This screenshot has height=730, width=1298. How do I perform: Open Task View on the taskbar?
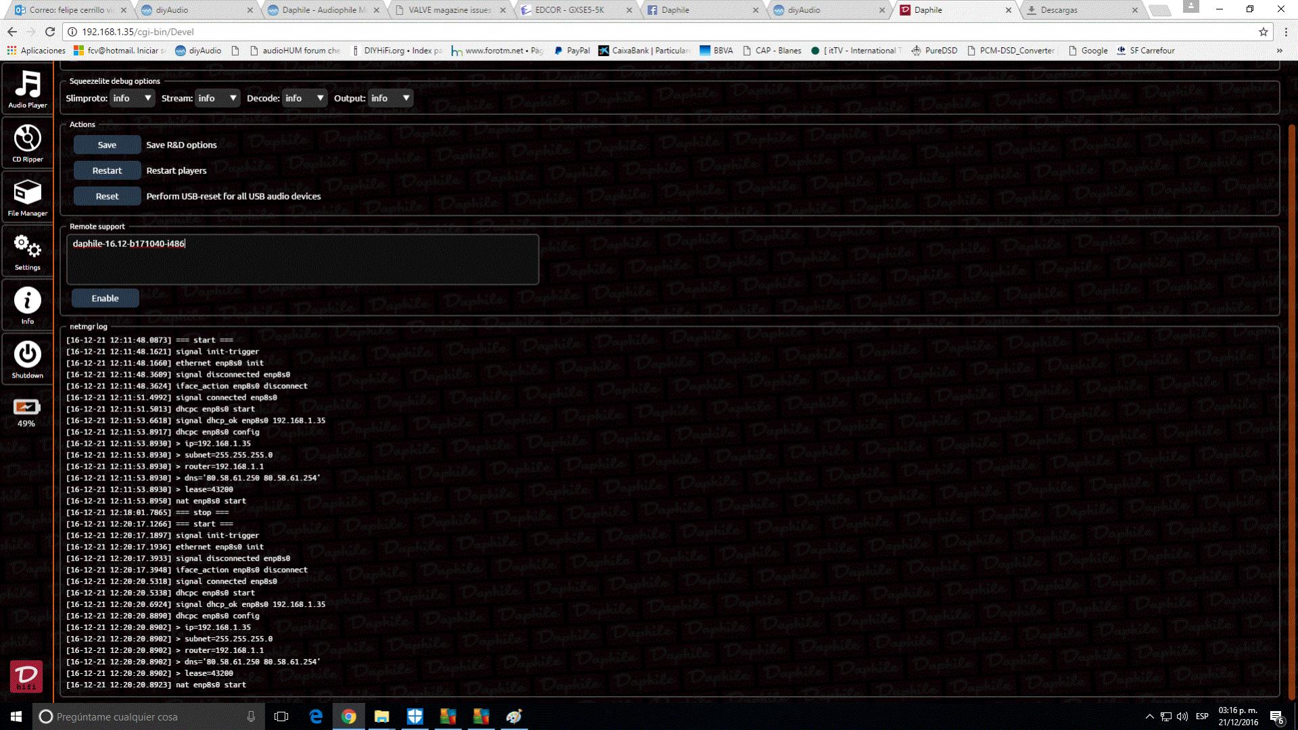(x=281, y=716)
